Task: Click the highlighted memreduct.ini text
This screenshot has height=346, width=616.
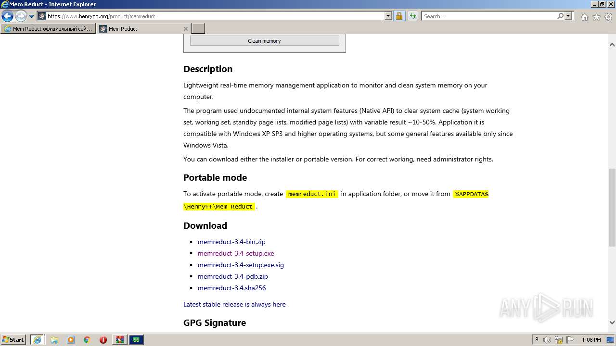Action: coord(312,194)
